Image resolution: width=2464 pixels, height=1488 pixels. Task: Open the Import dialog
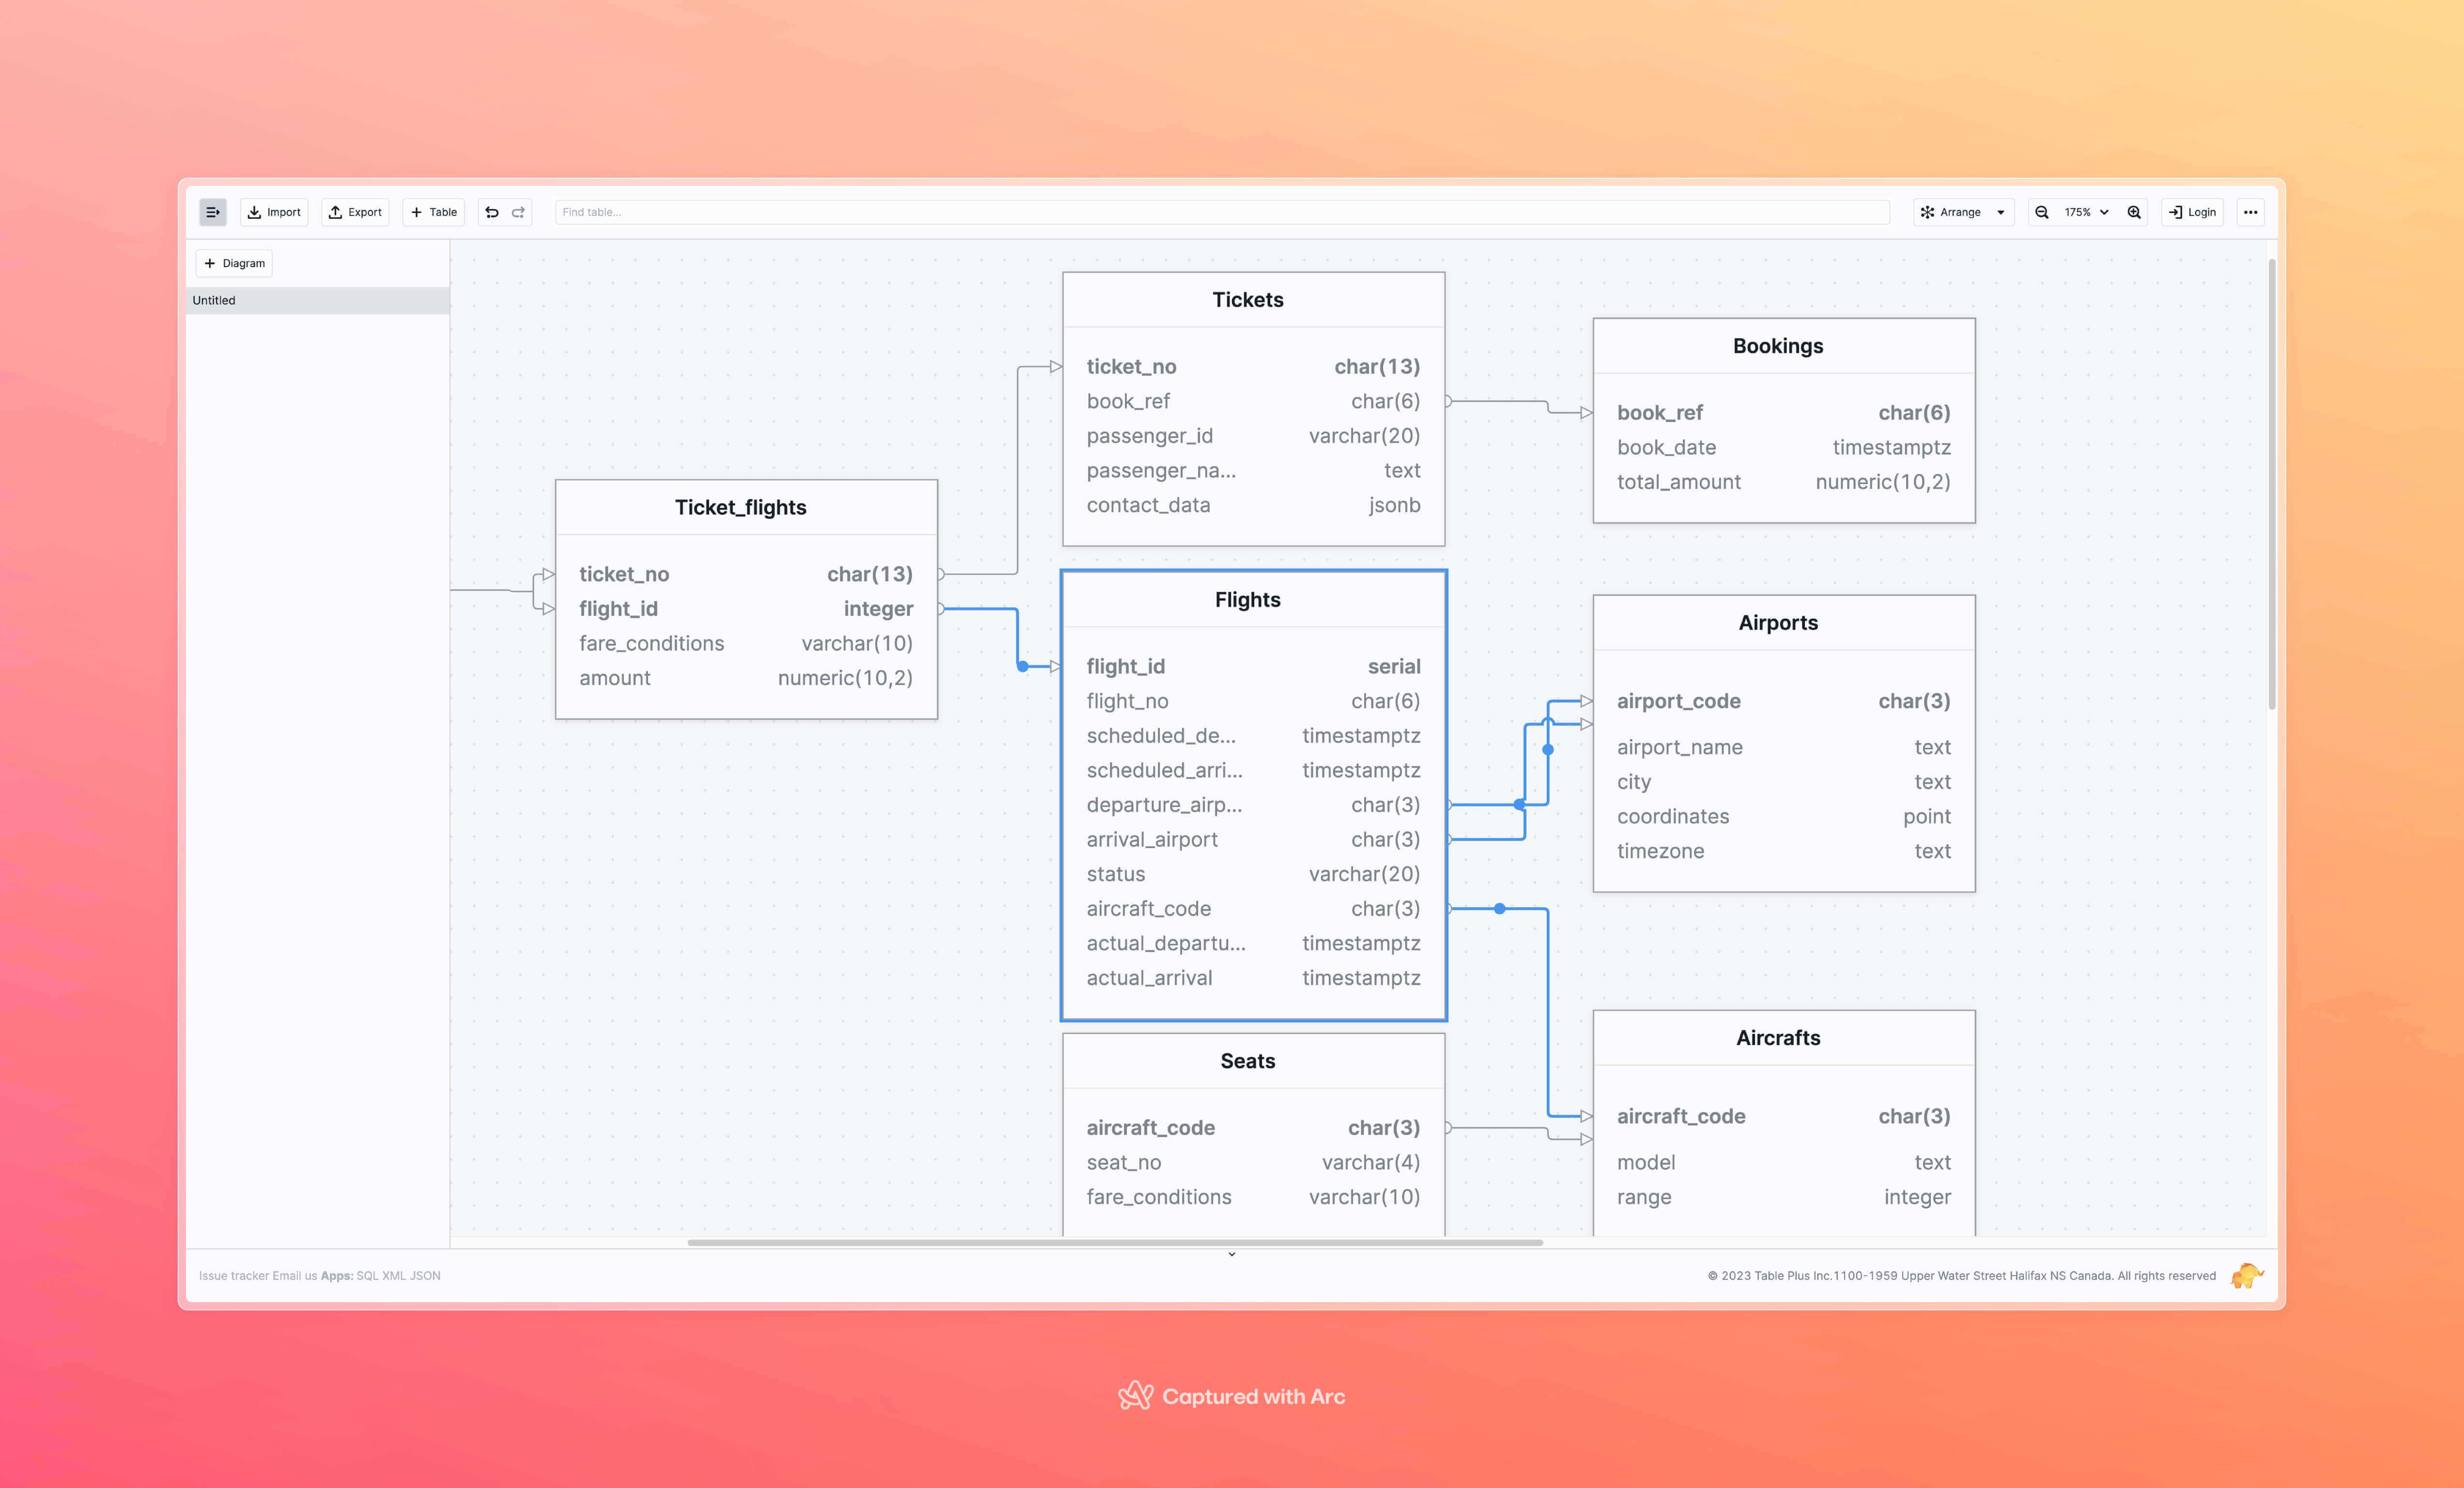pyautogui.click(x=273, y=212)
